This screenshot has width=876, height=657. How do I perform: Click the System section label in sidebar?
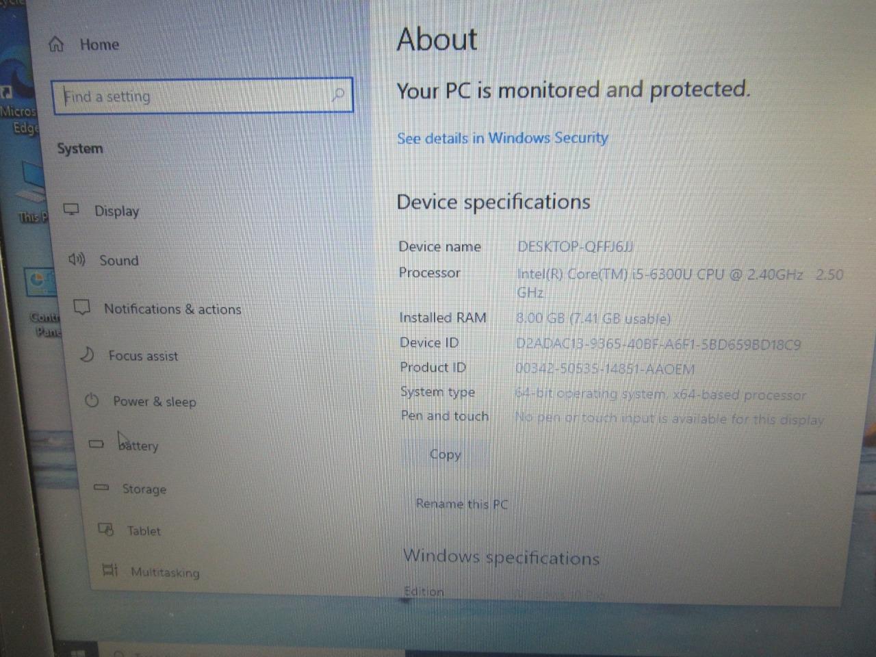click(80, 149)
